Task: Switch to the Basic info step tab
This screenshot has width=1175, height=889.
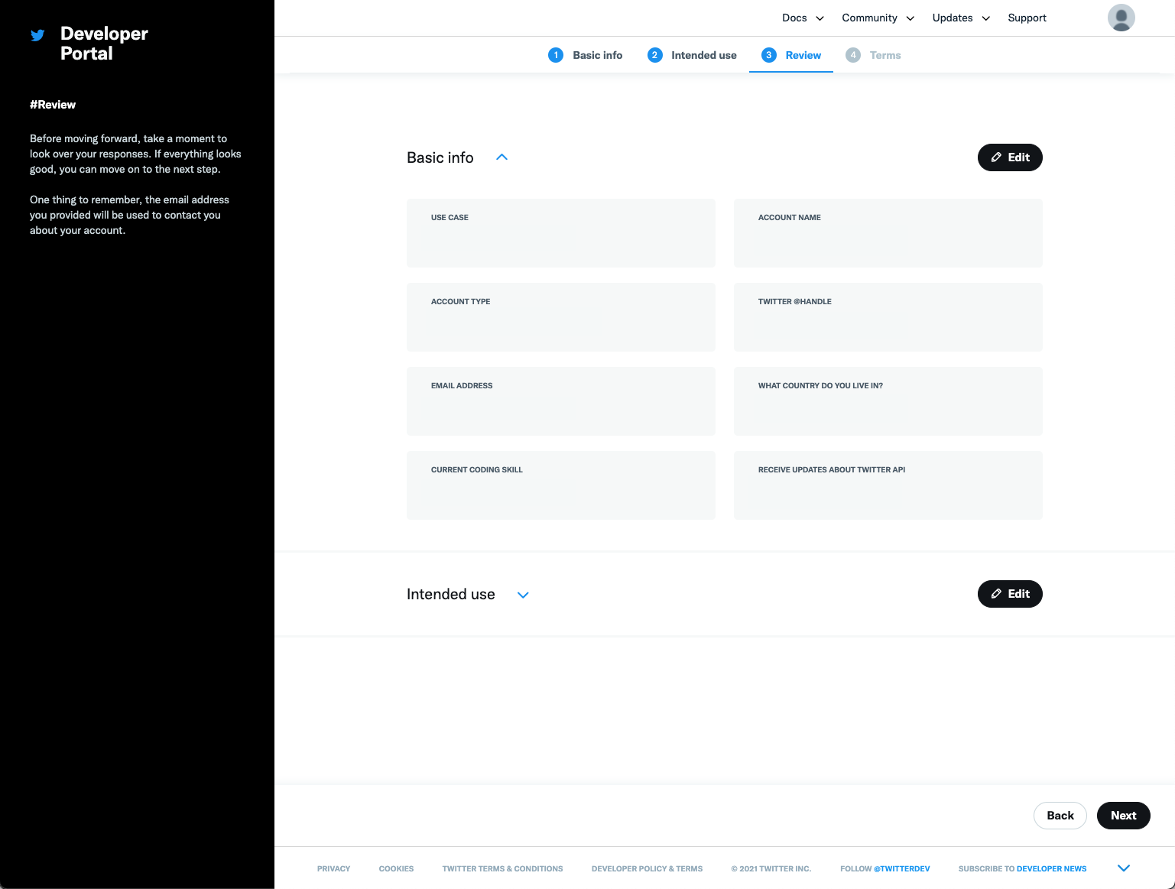Action: pos(586,55)
